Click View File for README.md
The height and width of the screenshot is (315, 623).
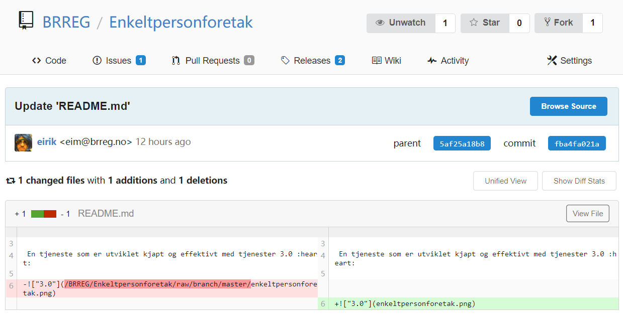tap(588, 214)
